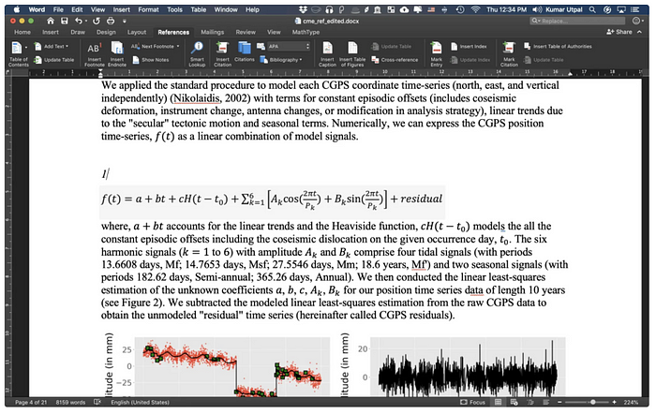Click the Wi-Fi icon in the menu bar
Viewport: 656px width, 414px height.
click(x=475, y=9)
